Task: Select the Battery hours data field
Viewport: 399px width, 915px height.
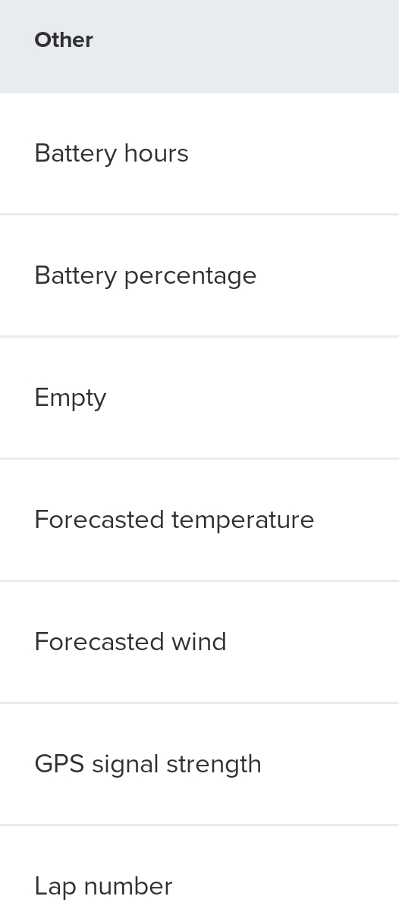Action: click(x=199, y=154)
